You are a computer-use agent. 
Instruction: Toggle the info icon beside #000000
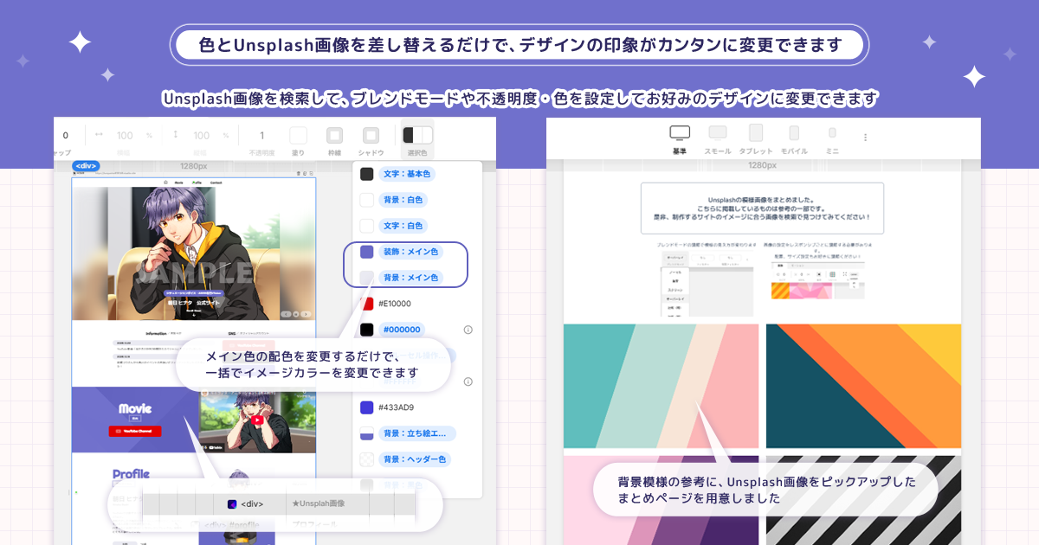pyautogui.click(x=468, y=329)
